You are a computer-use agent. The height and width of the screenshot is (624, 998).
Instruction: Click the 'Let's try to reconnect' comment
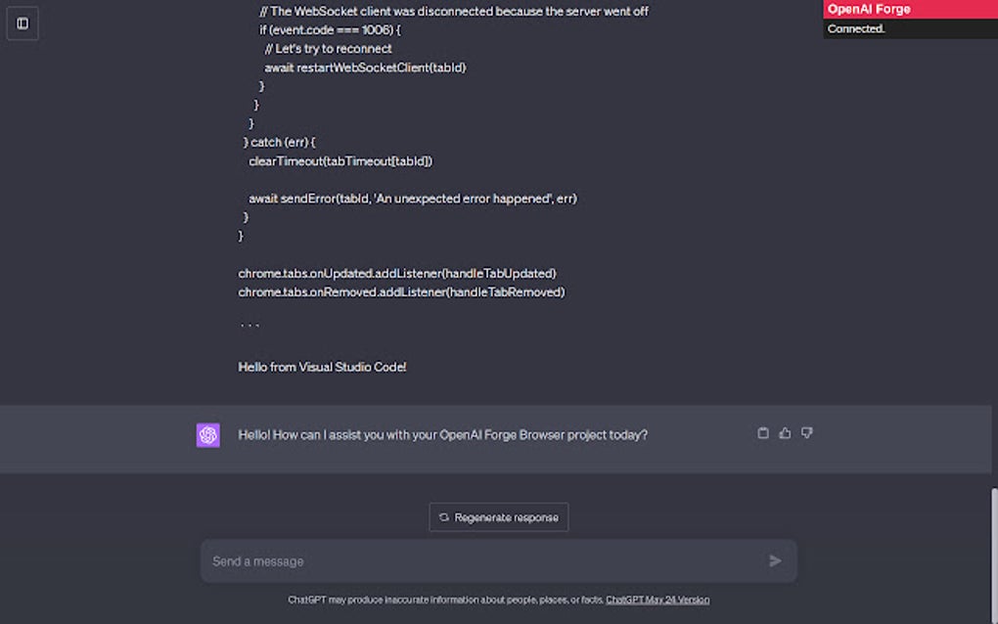click(328, 49)
